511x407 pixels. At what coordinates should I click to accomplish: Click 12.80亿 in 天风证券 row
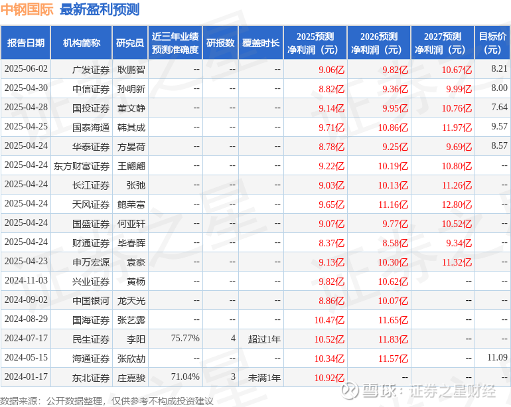point(457,204)
